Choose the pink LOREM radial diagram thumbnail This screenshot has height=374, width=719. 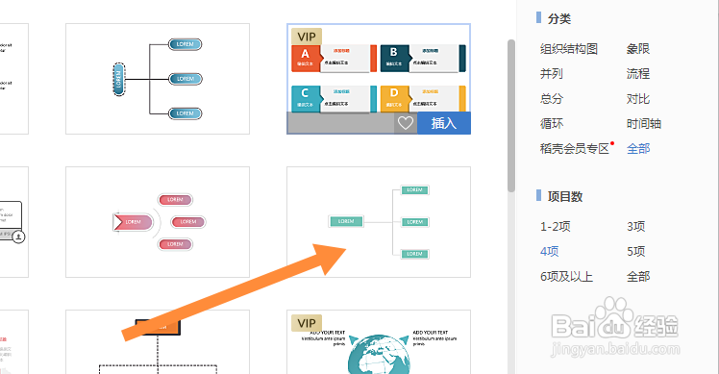pyautogui.click(x=158, y=222)
